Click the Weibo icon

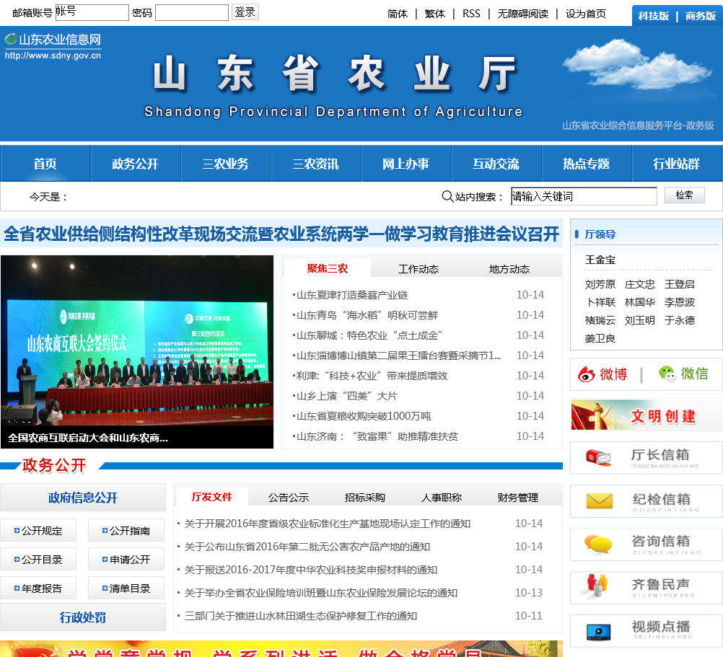(x=587, y=374)
